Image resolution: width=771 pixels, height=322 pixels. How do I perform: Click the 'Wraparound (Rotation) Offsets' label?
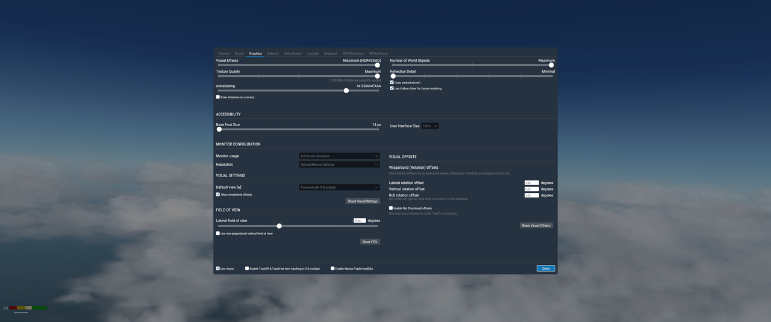tap(414, 168)
